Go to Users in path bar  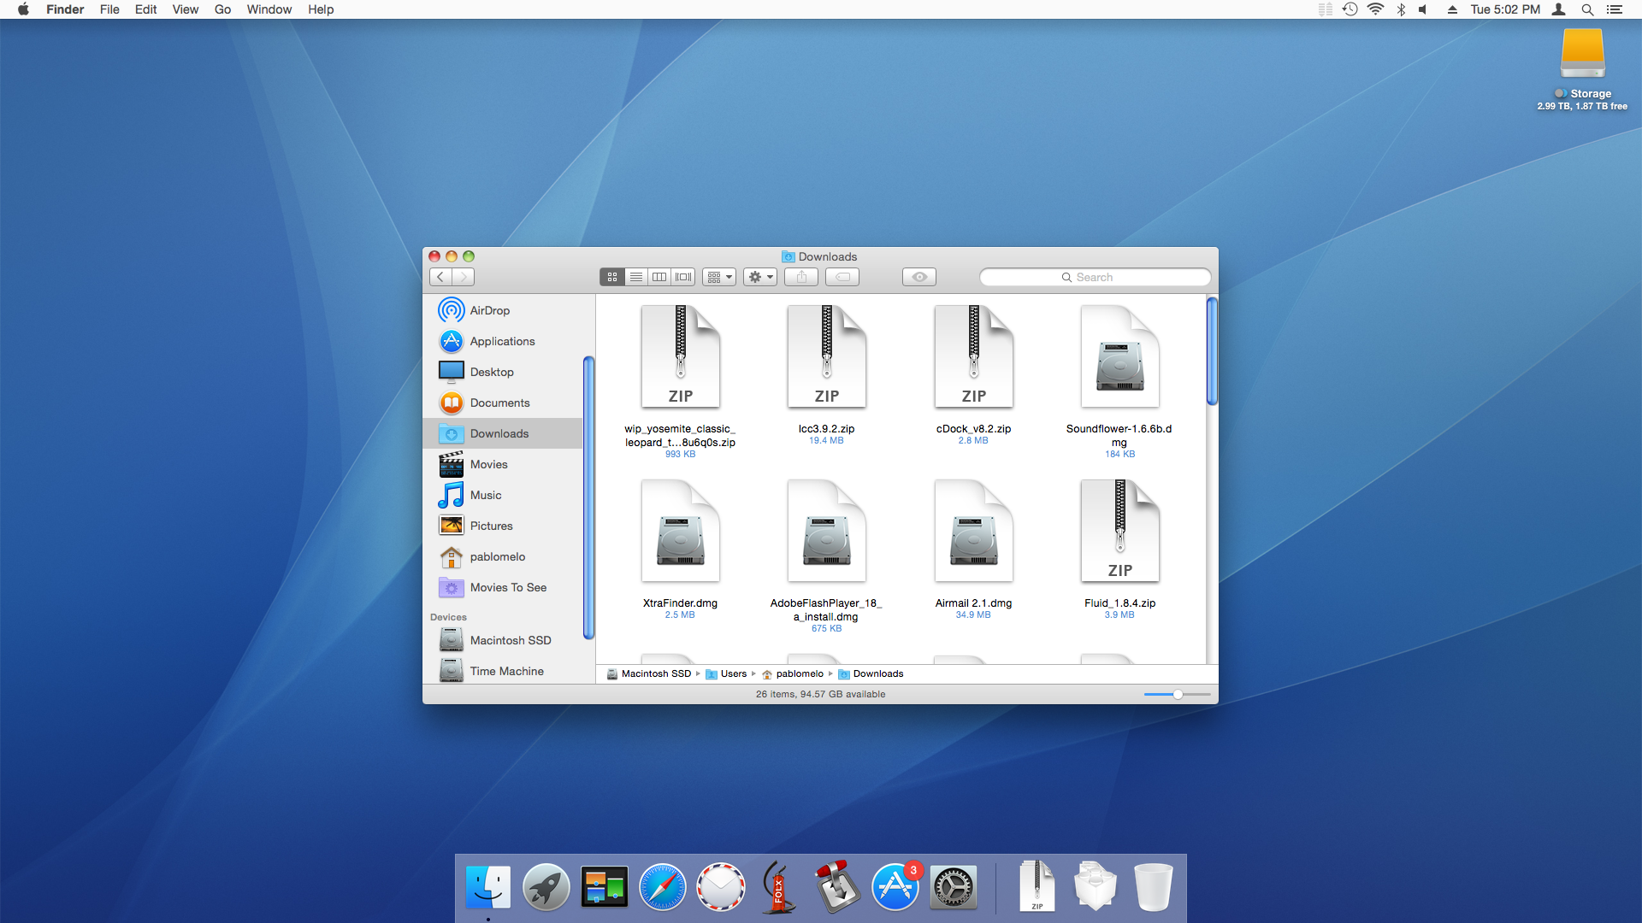coord(733,673)
